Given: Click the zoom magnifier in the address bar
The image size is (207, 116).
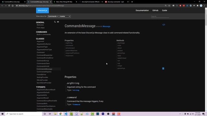Looking at the screenshot, I should click(x=166, y=6).
